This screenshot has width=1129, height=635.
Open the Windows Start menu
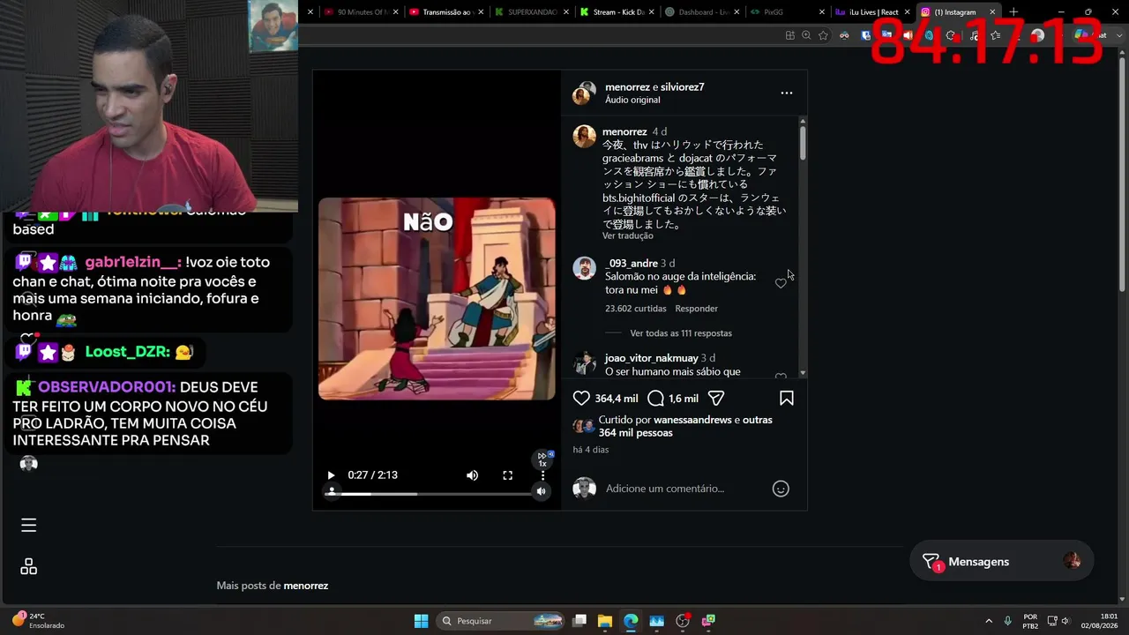421,621
